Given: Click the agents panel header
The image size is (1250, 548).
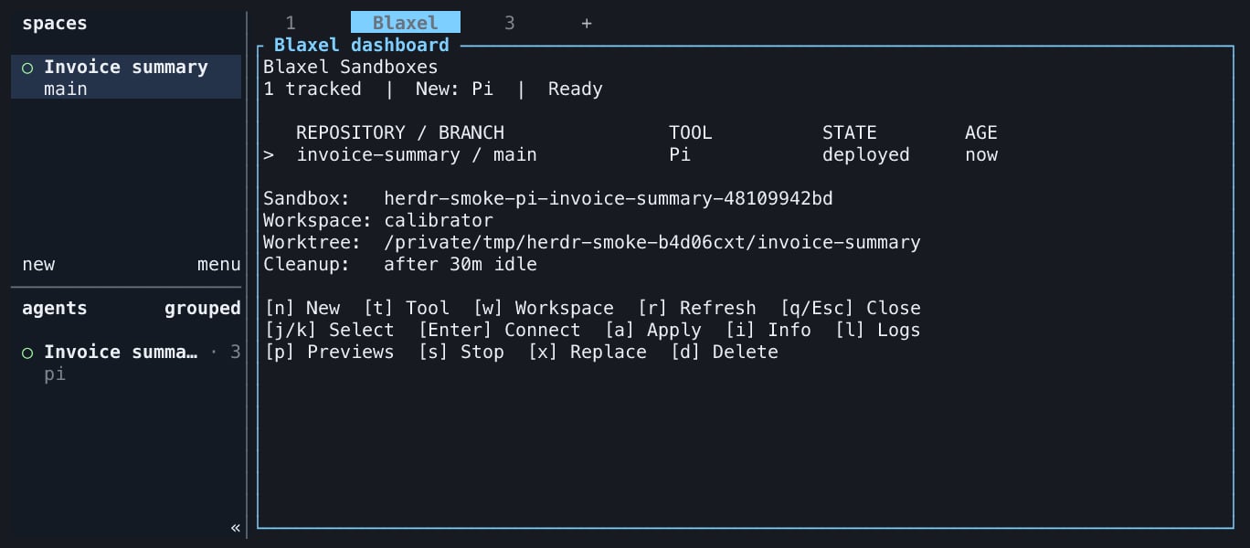Looking at the screenshot, I should tap(55, 309).
